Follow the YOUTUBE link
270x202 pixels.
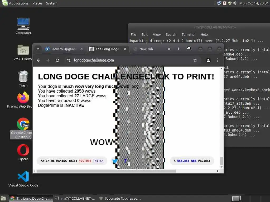[x=85, y=161]
